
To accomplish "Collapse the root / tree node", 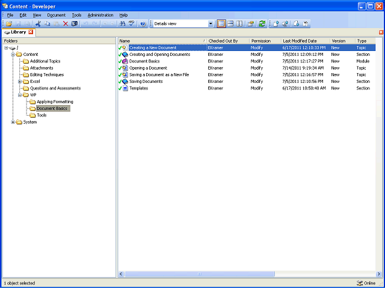I will point(6,48).
